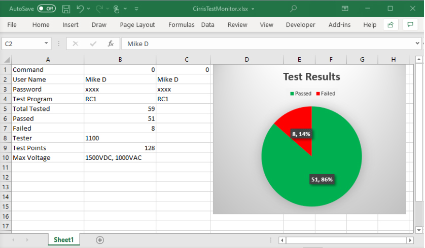Click the 8, 14% data label

pyautogui.click(x=301, y=134)
